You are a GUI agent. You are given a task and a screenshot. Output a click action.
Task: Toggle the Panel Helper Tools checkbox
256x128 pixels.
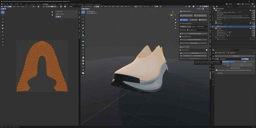[180, 37]
